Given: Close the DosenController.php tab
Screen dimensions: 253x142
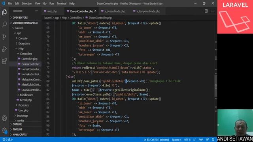Looking at the screenshot, I should pyautogui.click(x=96, y=11).
